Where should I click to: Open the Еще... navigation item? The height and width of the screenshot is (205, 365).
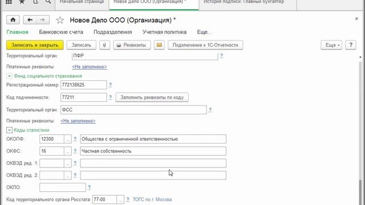coord(204,32)
